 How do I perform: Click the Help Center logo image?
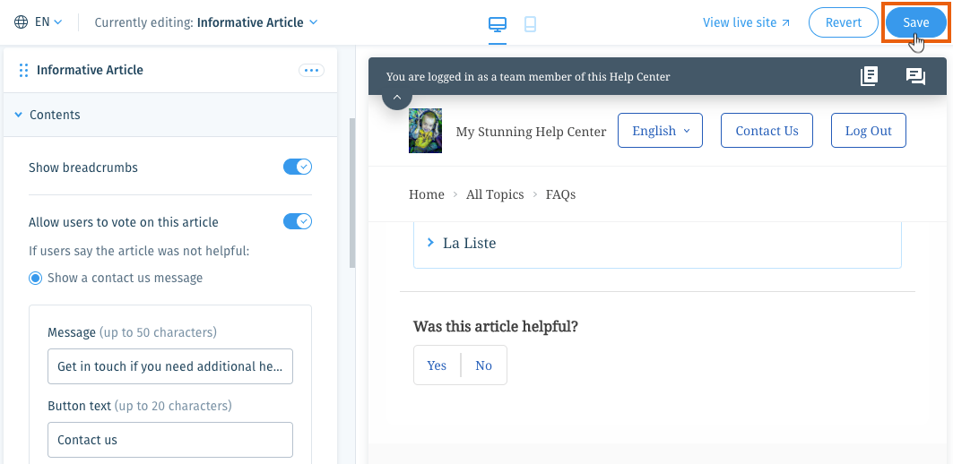[426, 131]
